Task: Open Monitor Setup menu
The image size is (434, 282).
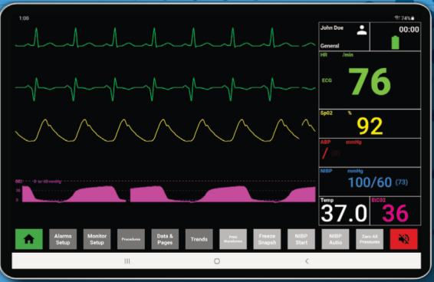Action: pyautogui.click(x=97, y=239)
